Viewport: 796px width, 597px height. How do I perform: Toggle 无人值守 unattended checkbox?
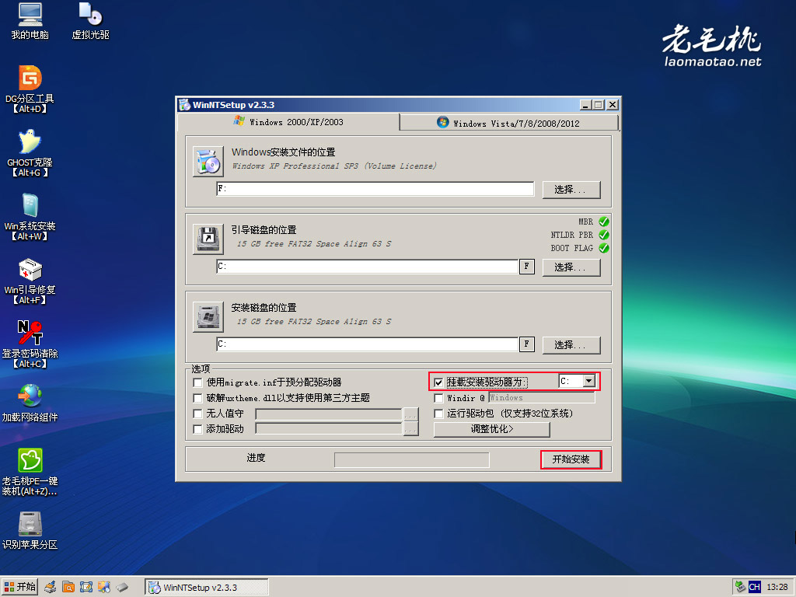point(198,414)
